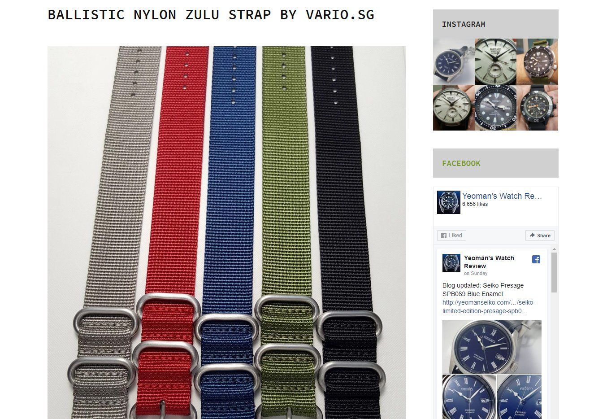The width and height of the screenshot is (607, 419).
Task: Click the Facebook Liked button
Action: 451,236
